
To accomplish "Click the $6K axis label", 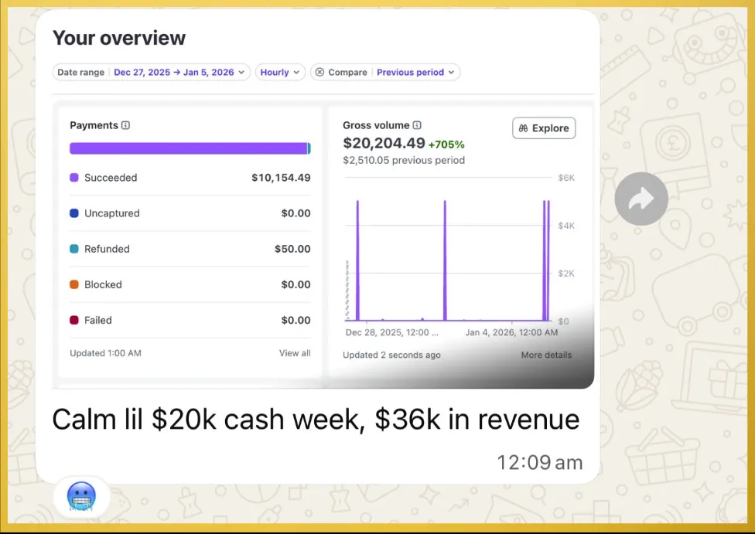I will click(566, 178).
